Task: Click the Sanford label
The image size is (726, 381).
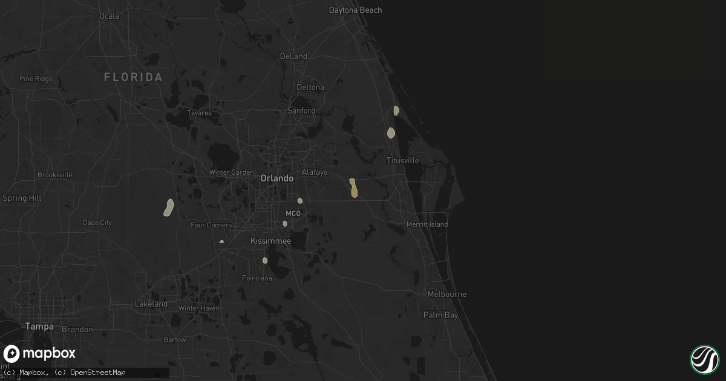Action: 301,111
